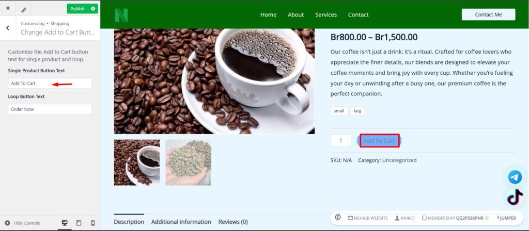
Task: Open the Telegram floating icon
Action: tap(515, 177)
